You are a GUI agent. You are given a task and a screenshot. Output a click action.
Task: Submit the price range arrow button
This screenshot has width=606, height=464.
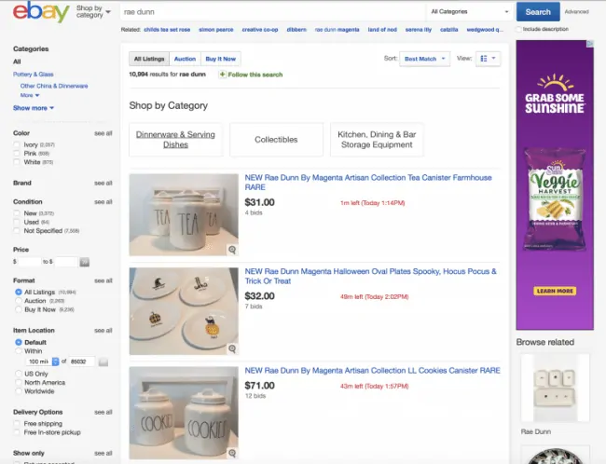pos(84,262)
